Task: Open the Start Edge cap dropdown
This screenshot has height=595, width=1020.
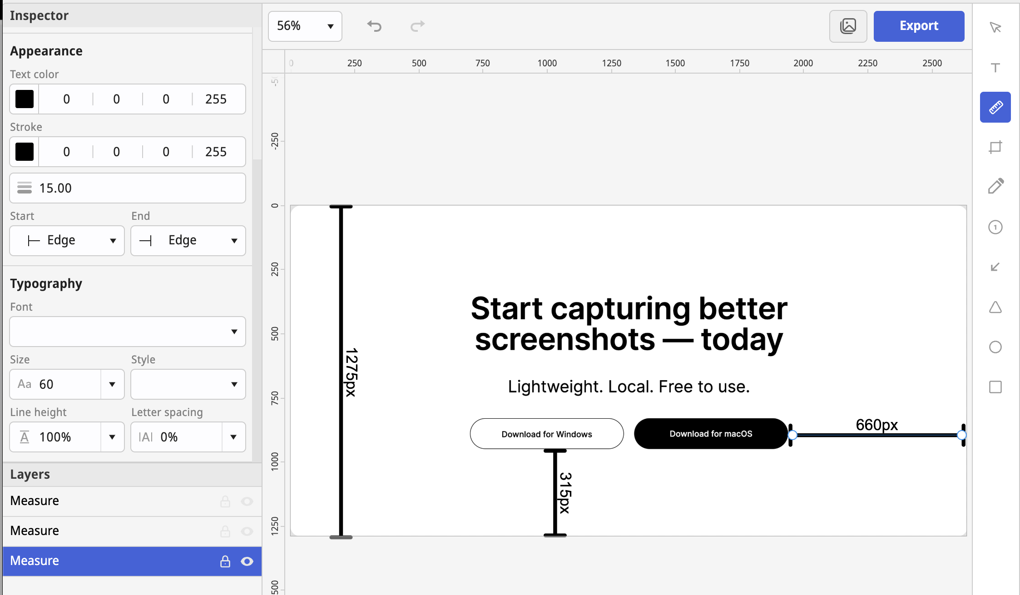Action: coord(67,241)
